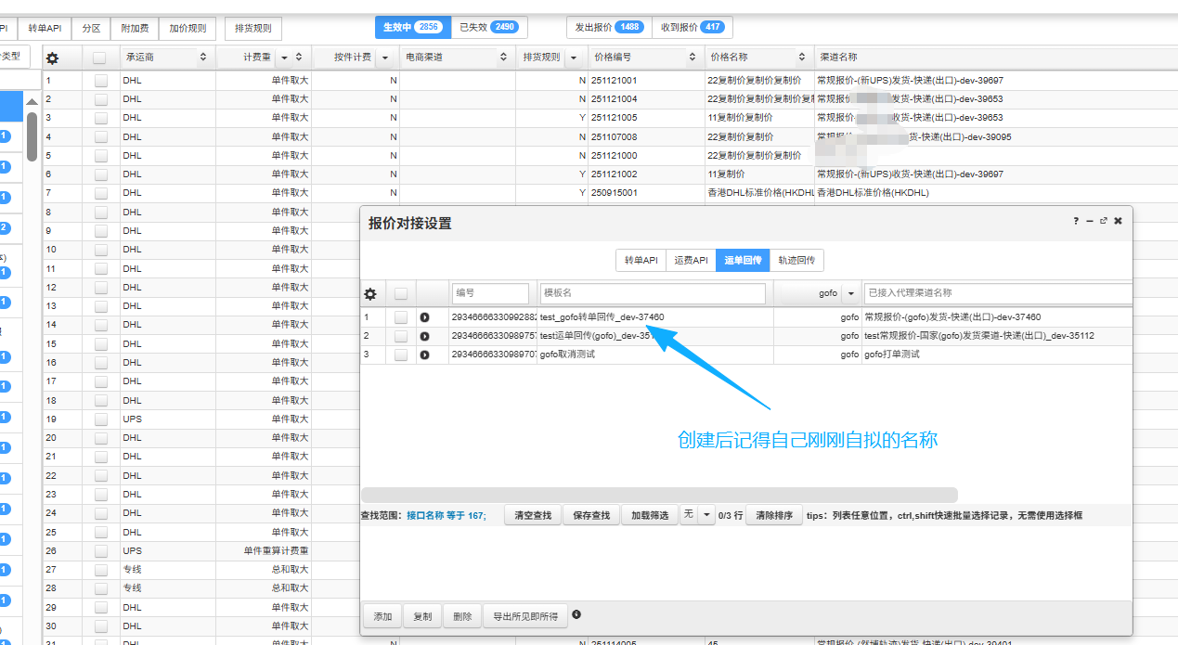The height and width of the screenshot is (645, 1178).
Task: Open 计费重 filter dropdown arrow
Action: [x=284, y=58]
